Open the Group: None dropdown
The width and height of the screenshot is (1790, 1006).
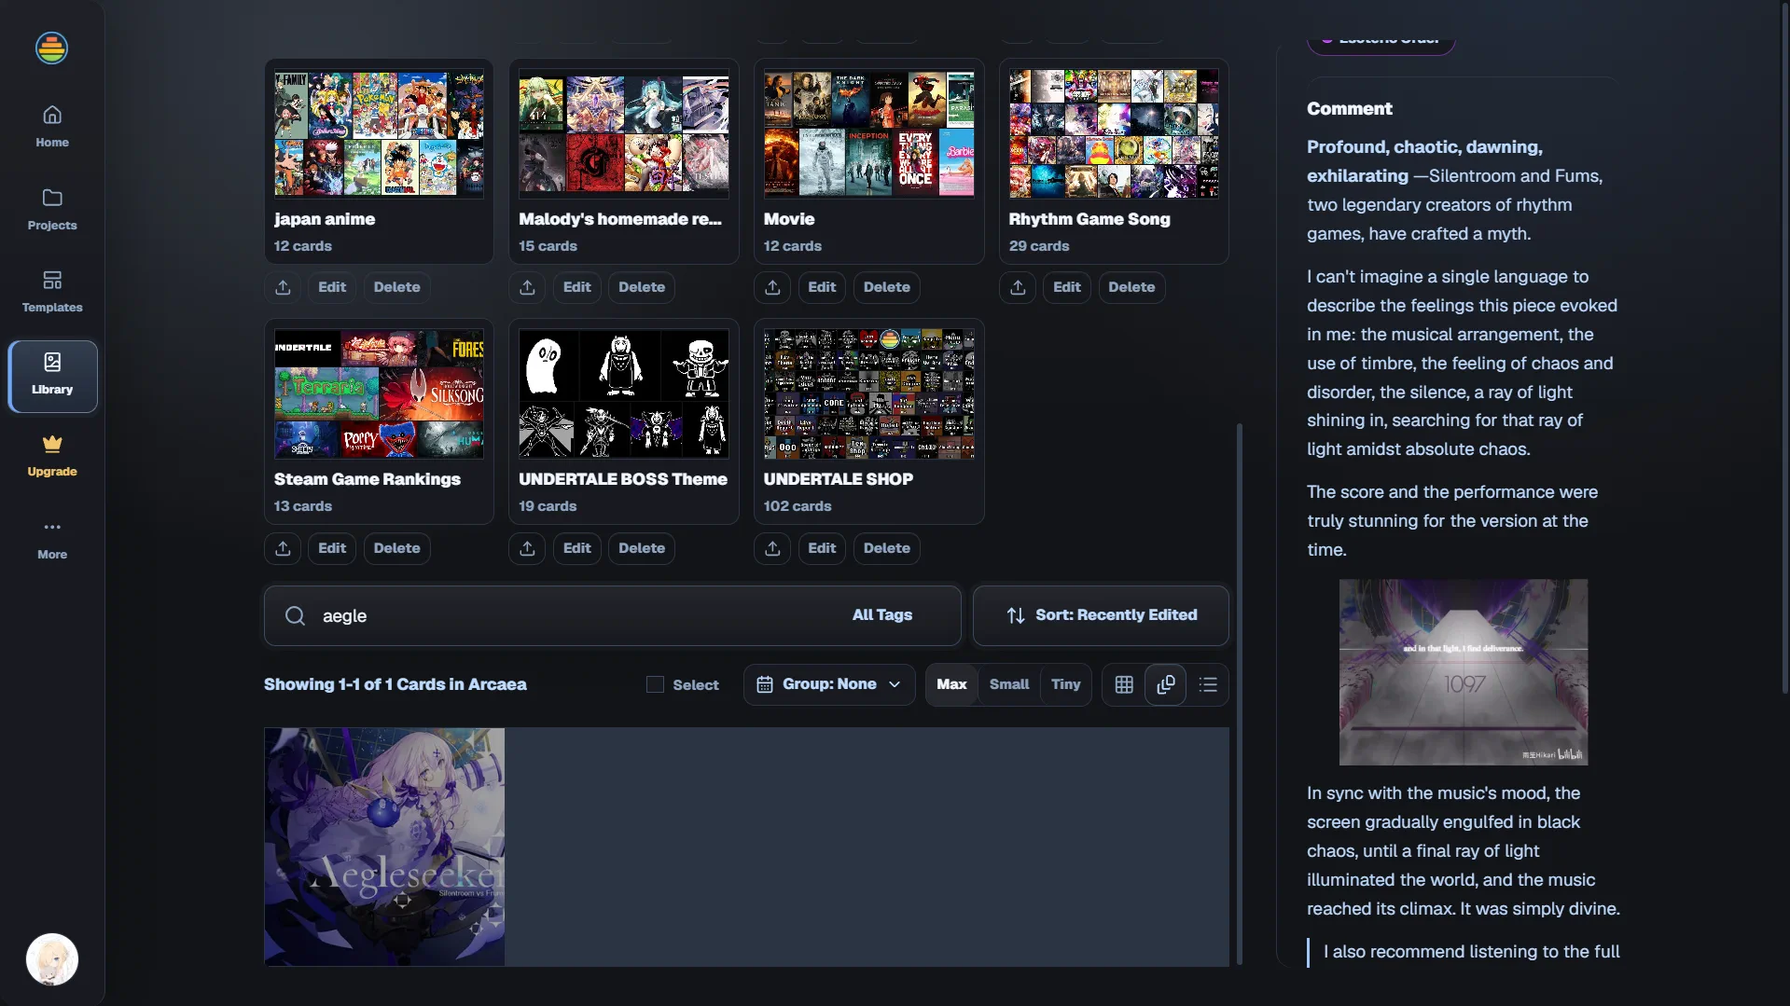pyautogui.click(x=829, y=684)
